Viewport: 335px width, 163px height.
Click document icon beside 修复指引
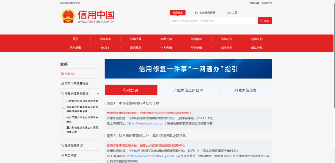coord(62,74)
